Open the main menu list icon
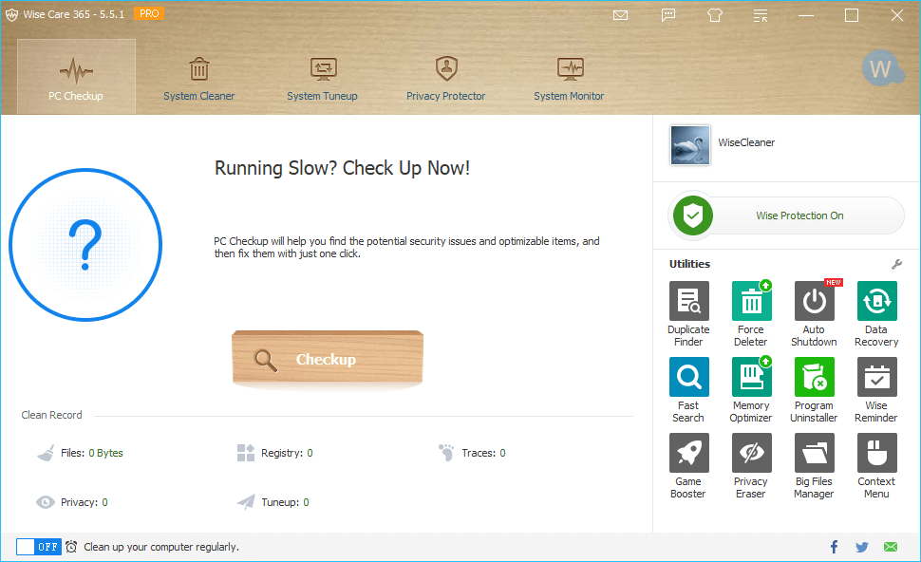 click(x=761, y=16)
